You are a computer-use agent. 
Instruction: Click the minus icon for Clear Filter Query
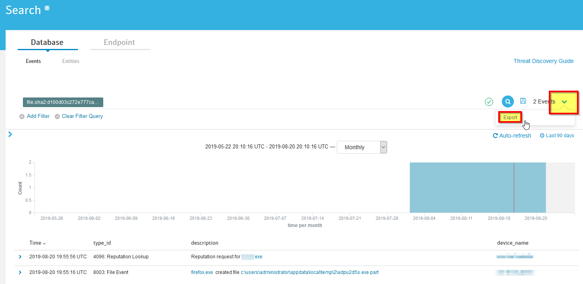57,116
